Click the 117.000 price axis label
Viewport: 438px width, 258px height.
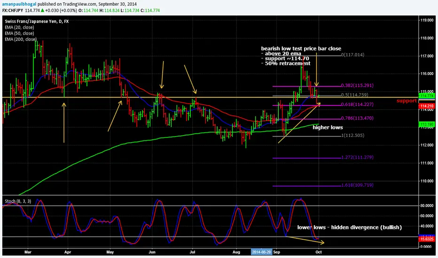pos(427,56)
